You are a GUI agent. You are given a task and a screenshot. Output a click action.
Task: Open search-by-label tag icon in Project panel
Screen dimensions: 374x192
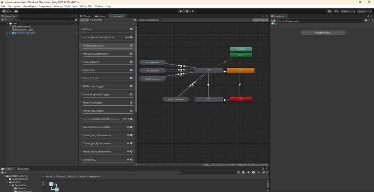pos(248,172)
